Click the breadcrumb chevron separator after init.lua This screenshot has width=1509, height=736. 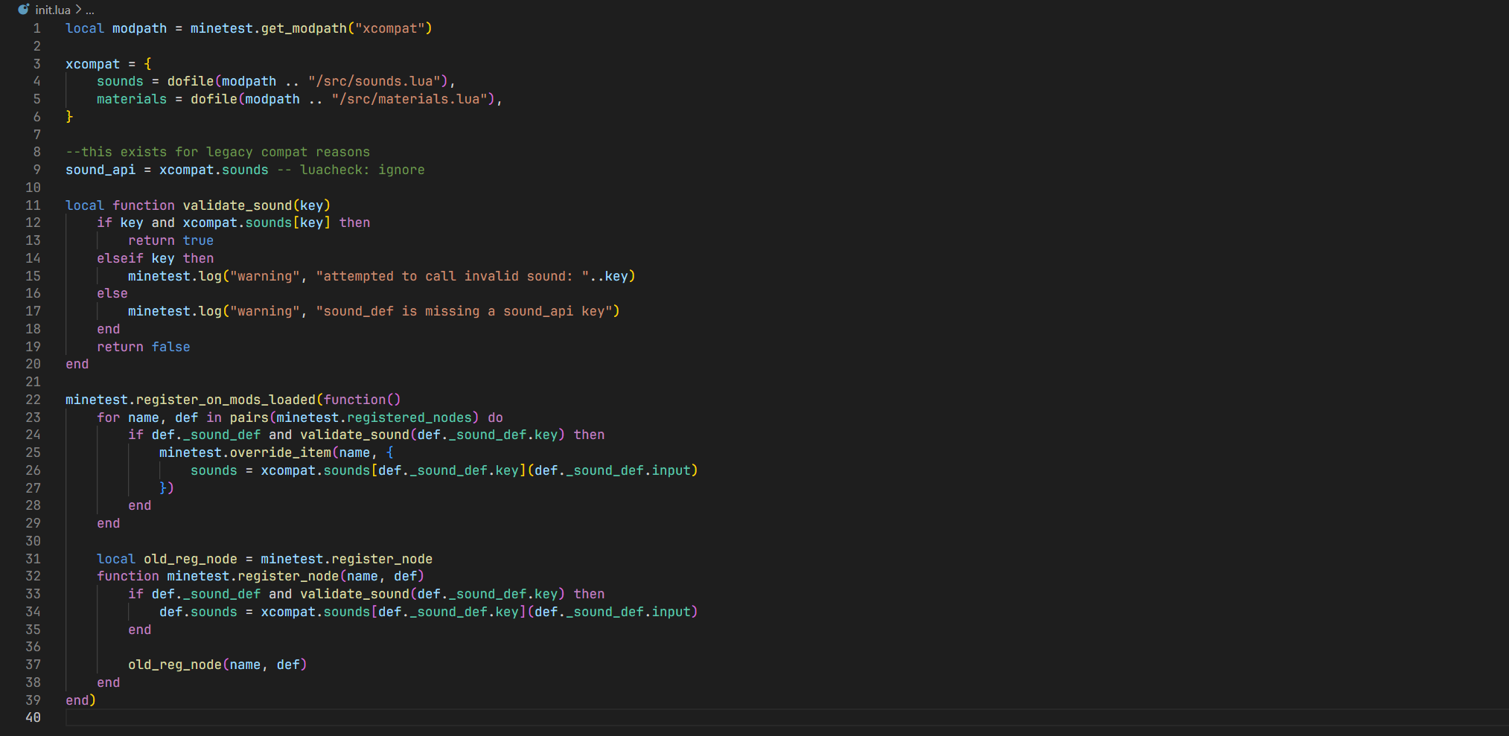[x=78, y=10]
